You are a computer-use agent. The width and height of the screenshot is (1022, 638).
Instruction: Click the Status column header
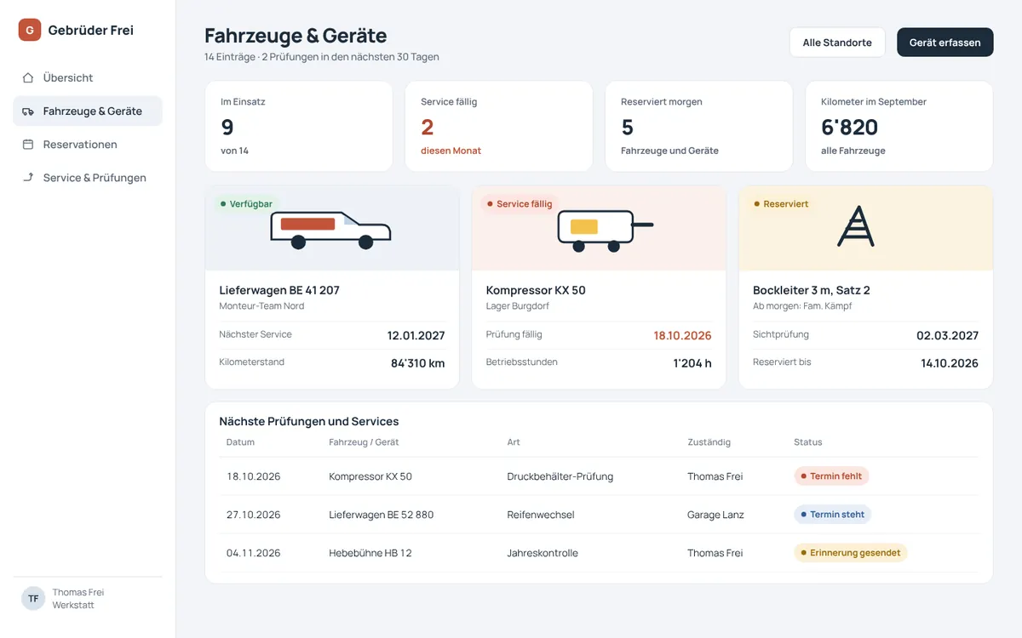pos(808,442)
